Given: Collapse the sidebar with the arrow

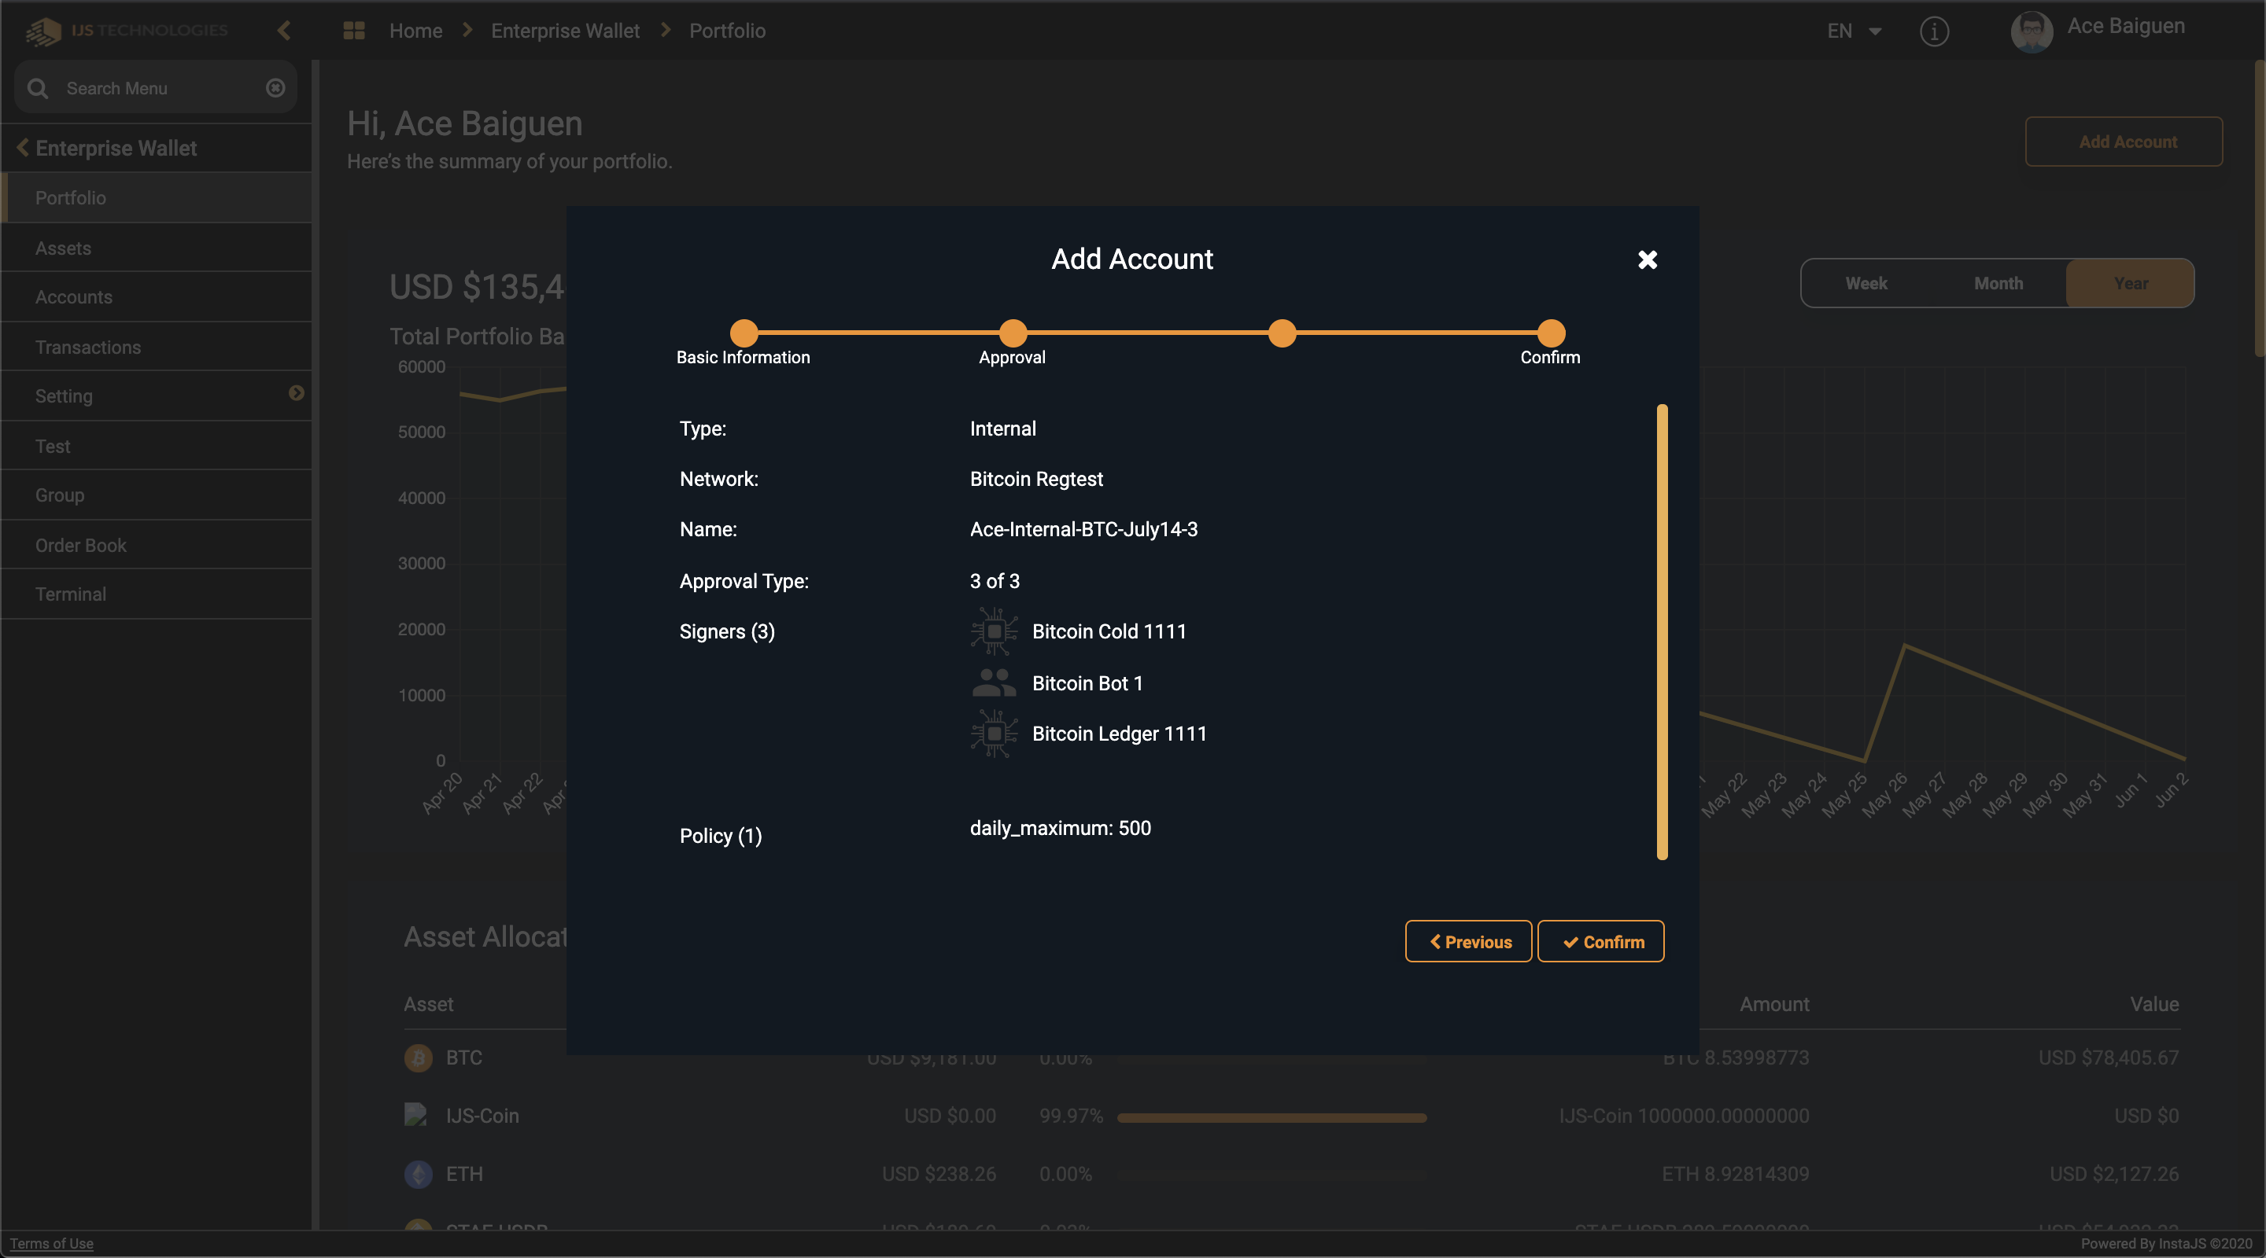Looking at the screenshot, I should (283, 31).
